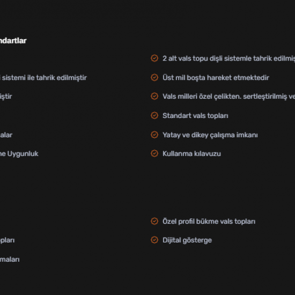The image size is (295, 295).
Task: Click the partially visible 'maları' item
Action: click(x=10, y=260)
